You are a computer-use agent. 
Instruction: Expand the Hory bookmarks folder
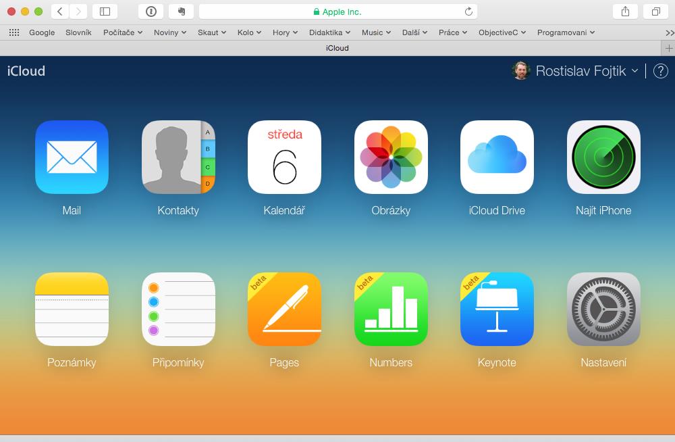(285, 32)
